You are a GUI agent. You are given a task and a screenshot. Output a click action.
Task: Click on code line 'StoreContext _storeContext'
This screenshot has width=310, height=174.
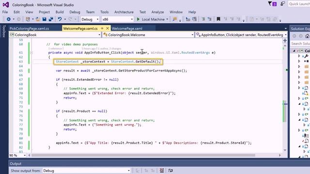tap(108, 62)
